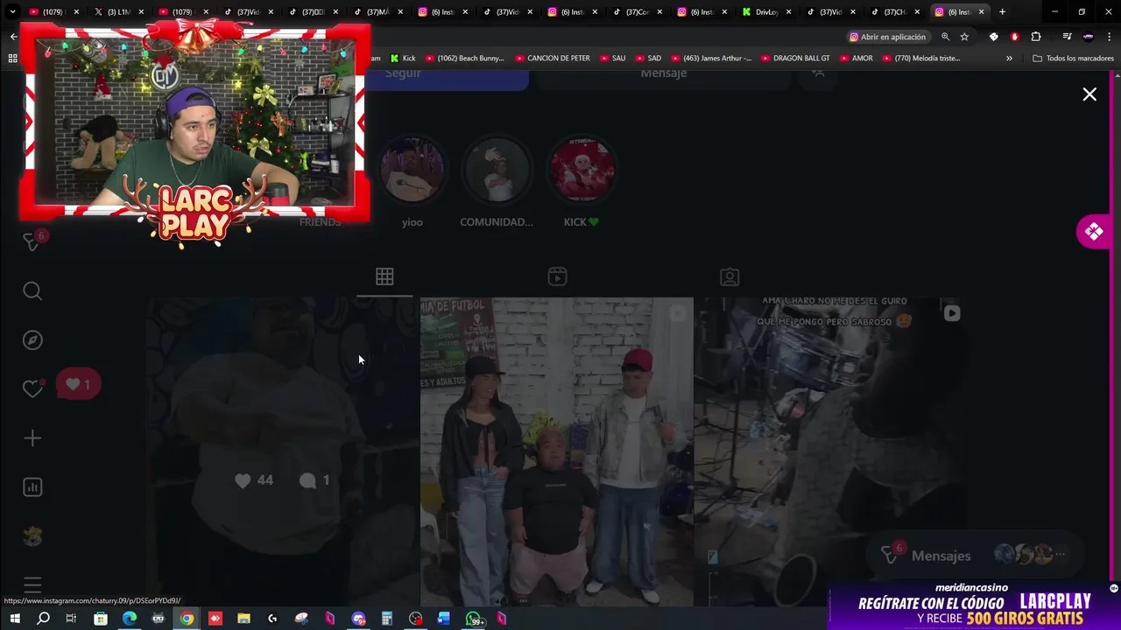Screen dimensions: 1121x630
Task: Open the CANCION DE PETER bookmark
Action: tap(553, 59)
